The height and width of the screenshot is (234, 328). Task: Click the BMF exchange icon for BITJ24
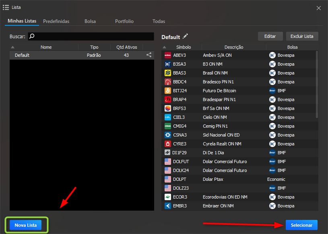point(272,91)
